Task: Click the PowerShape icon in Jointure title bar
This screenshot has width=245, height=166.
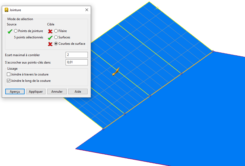Action: 7,10
